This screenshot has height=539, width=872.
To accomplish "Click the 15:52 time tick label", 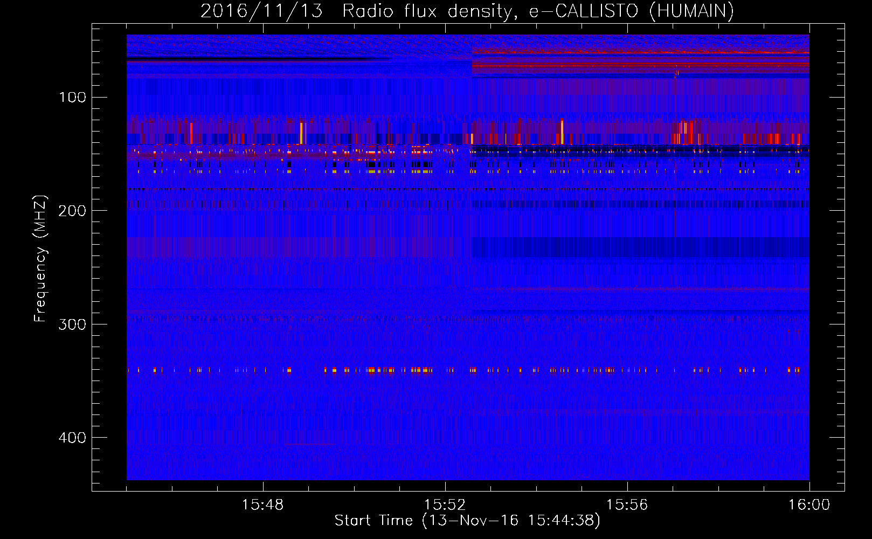I will (445, 505).
